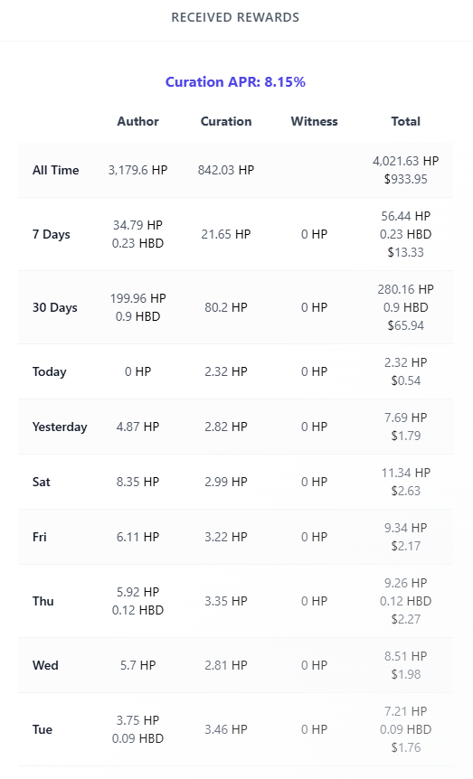
Task: Click the 842.03 HP curation value
Action: click(226, 170)
